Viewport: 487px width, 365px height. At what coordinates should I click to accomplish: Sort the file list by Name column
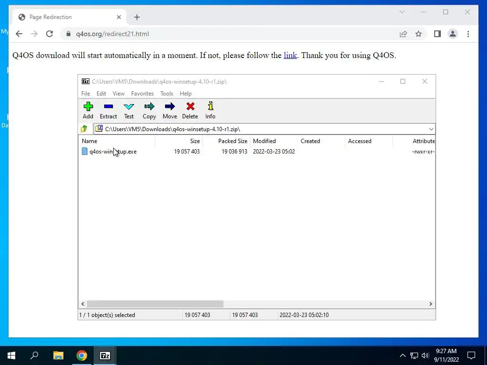[117, 141]
